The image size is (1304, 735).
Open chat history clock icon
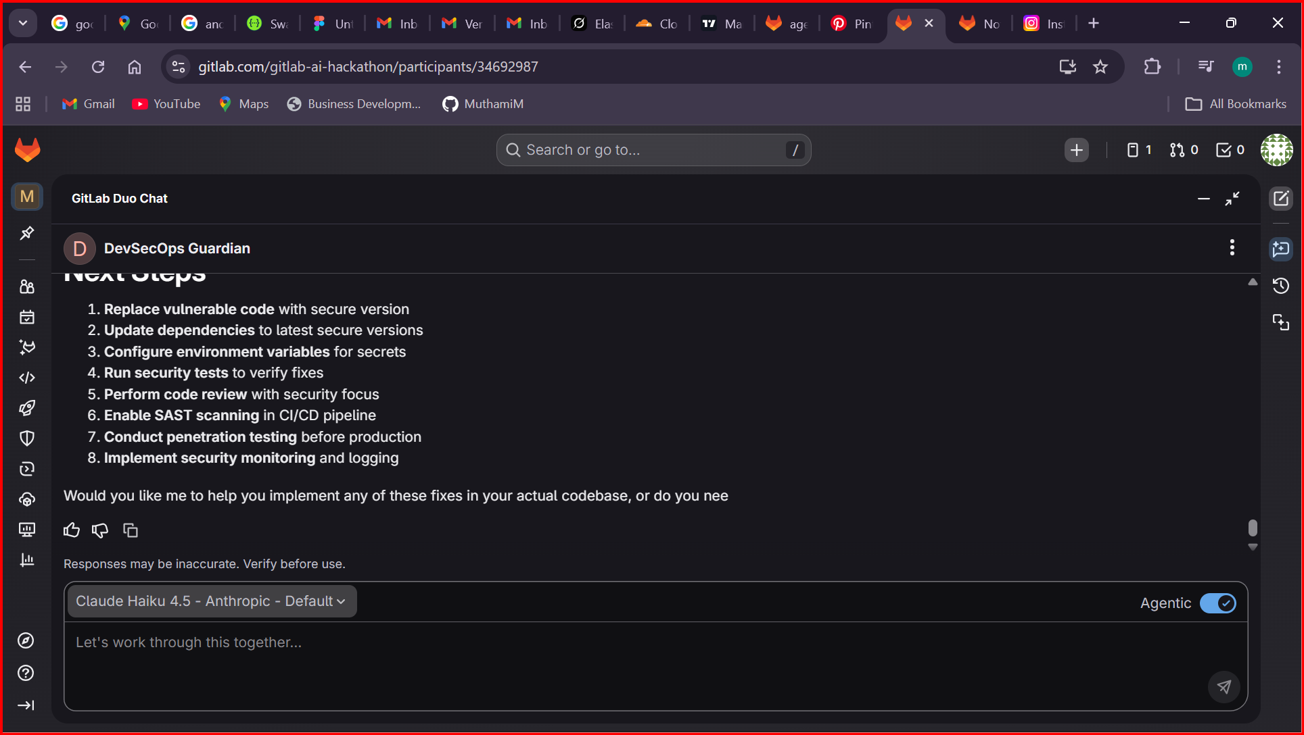(x=1280, y=286)
